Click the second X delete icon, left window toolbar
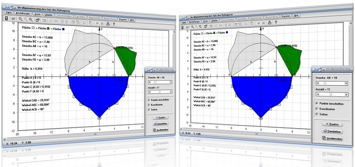 pyautogui.click(x=102, y=23)
